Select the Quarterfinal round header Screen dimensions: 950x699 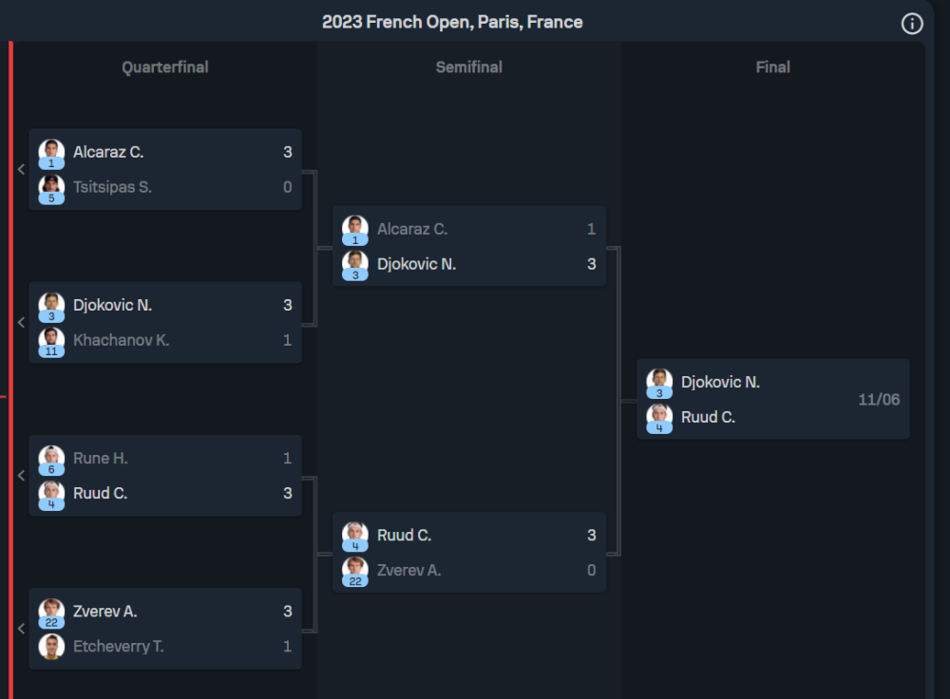click(165, 67)
